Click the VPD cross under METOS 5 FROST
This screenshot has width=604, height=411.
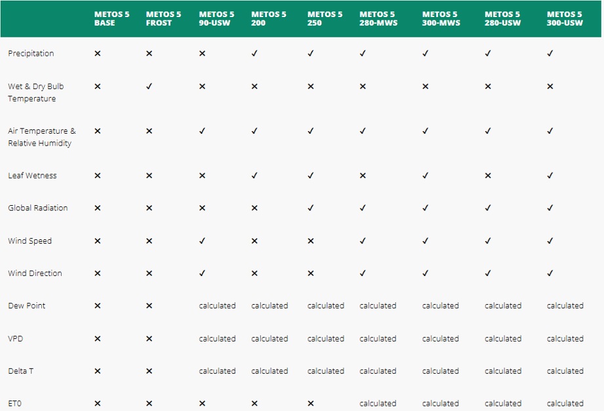point(149,339)
